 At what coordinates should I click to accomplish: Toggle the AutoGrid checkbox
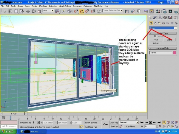(155, 36)
